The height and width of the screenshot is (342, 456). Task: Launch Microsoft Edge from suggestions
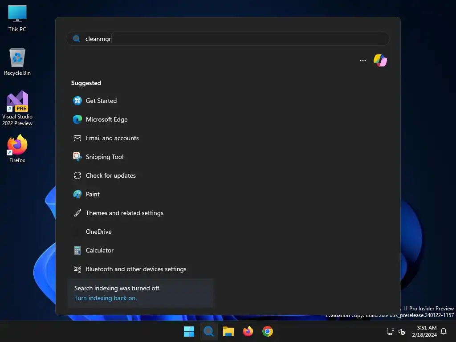[x=107, y=119]
